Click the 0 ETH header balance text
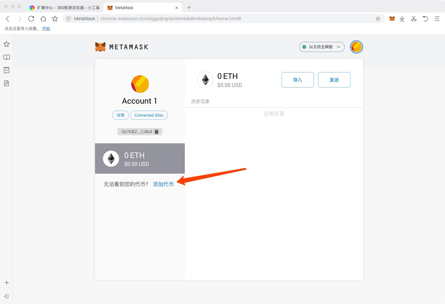The width and height of the screenshot is (445, 304). [x=228, y=76]
